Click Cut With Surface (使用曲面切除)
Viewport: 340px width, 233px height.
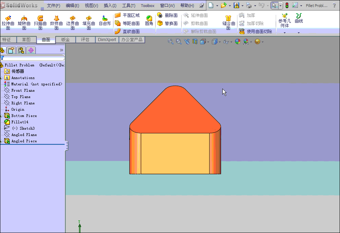pyautogui.click(x=255, y=32)
